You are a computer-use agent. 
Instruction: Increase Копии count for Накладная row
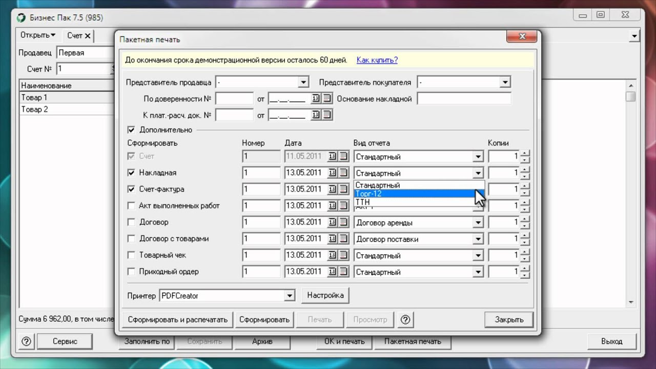pos(525,170)
